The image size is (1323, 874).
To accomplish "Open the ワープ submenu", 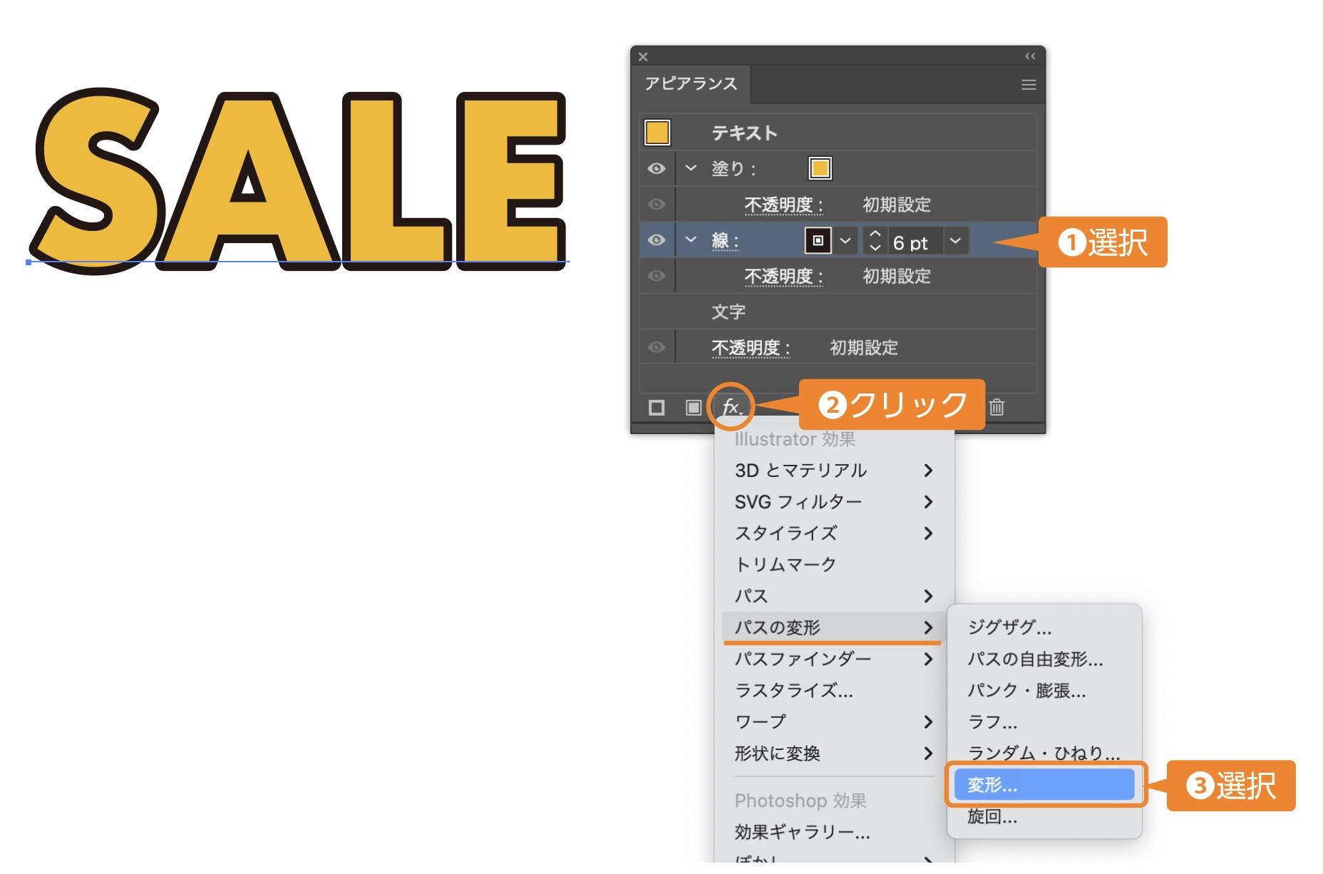I will [x=834, y=721].
